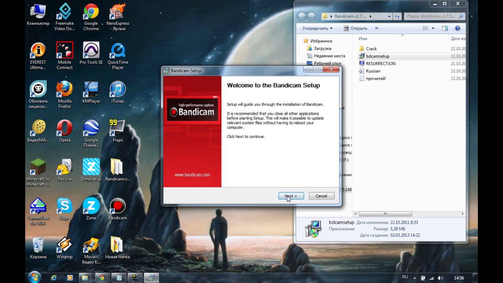Show hidden system tray icons
503x283 pixels.
(415, 277)
